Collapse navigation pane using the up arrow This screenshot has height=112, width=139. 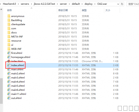coord(1,9)
